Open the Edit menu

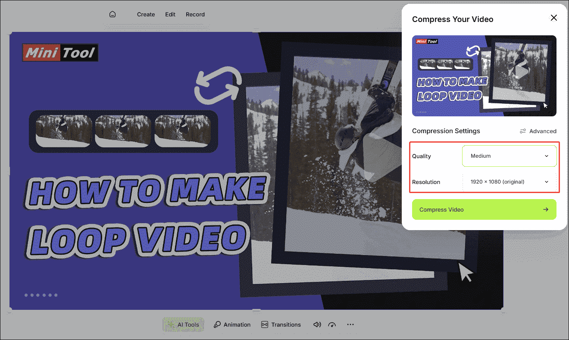click(x=170, y=14)
